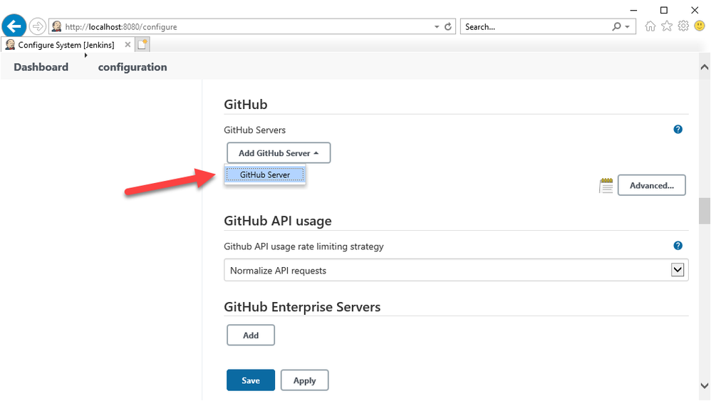Click scrollbar down arrow
711x401 pixels.
coord(704,386)
